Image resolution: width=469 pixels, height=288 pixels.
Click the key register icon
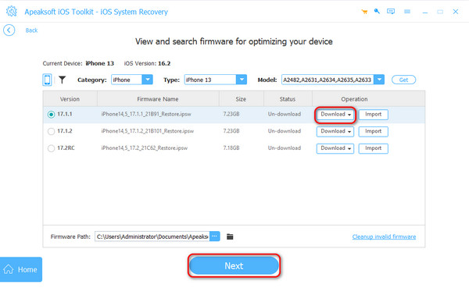pos(377,12)
